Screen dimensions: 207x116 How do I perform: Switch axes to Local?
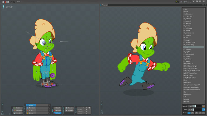point(57,108)
